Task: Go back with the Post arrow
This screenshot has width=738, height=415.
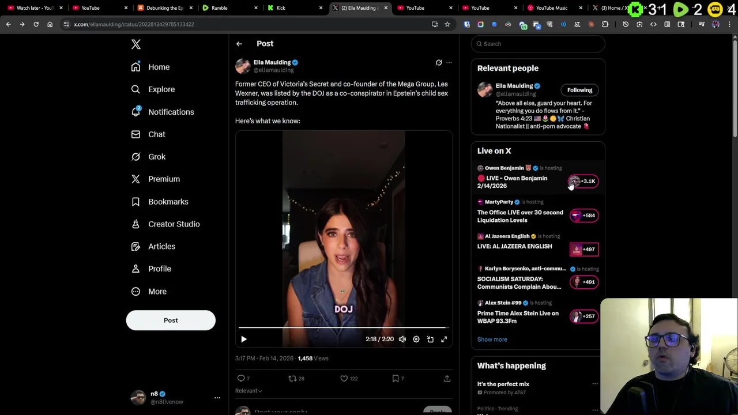Action: pyautogui.click(x=239, y=44)
